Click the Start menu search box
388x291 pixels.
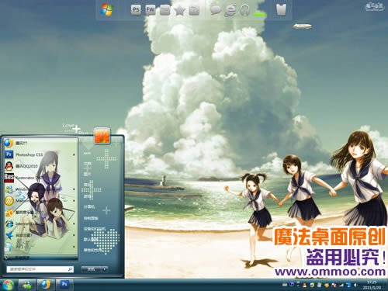(40, 269)
